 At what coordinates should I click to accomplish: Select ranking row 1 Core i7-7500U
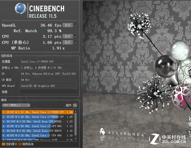(x=38, y=112)
